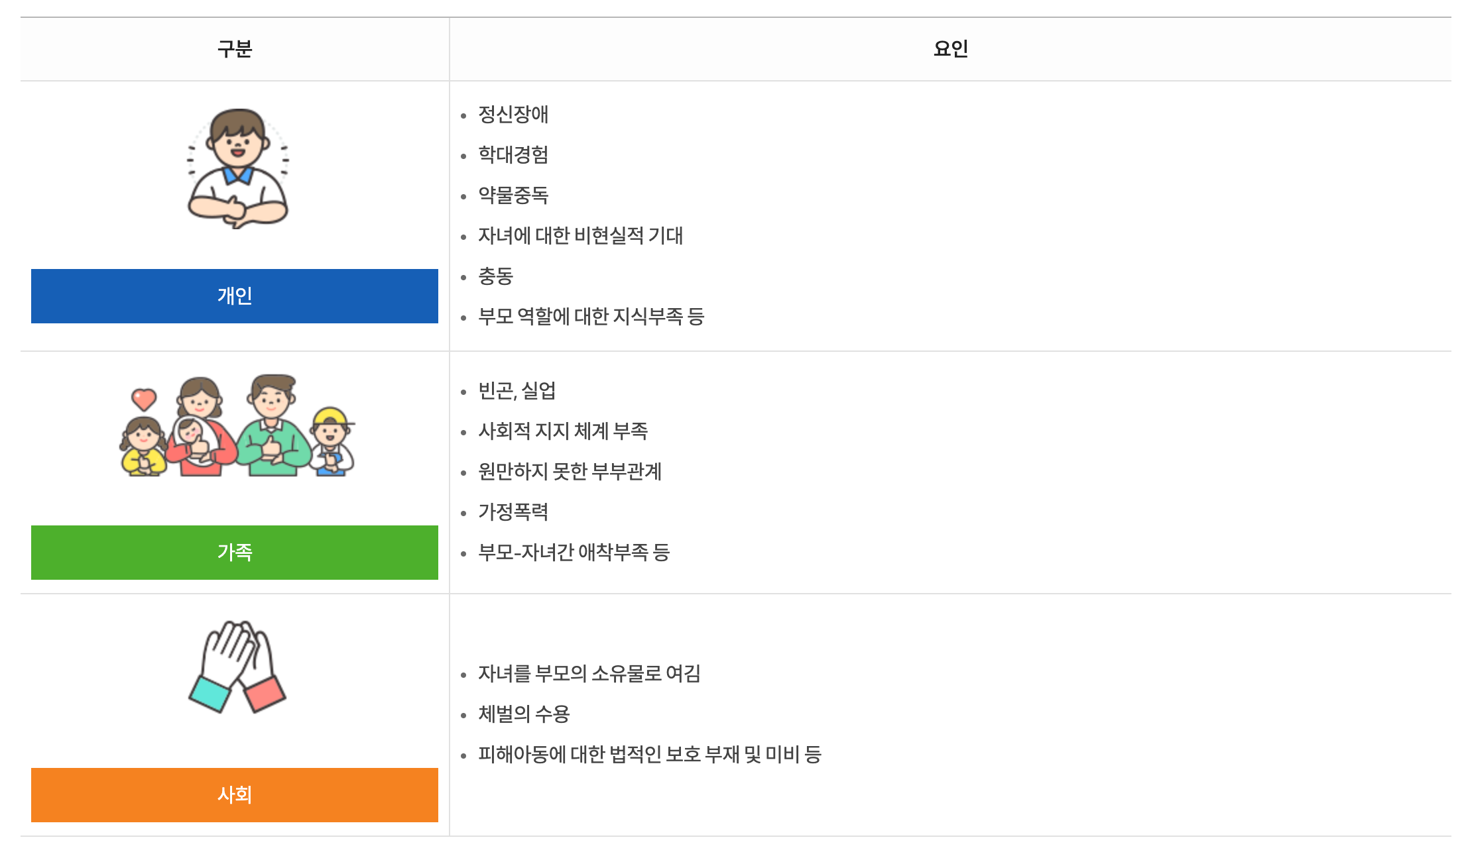
Task: Select the 정신장애 list item
Action: 513,115
